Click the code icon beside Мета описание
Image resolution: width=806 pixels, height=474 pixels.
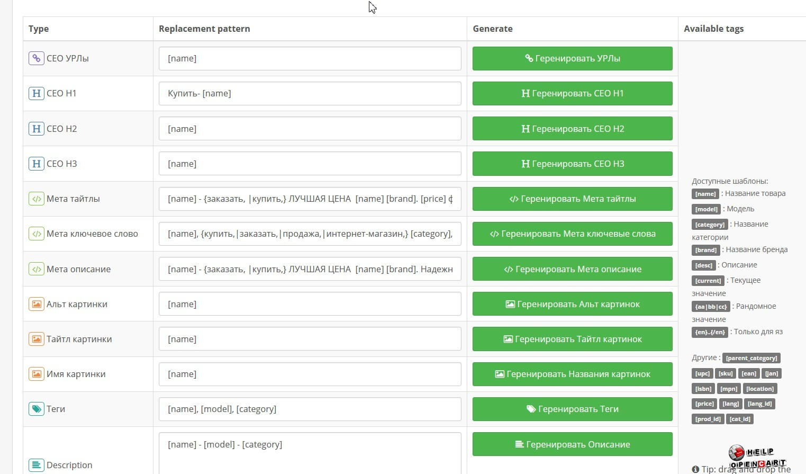pos(36,269)
